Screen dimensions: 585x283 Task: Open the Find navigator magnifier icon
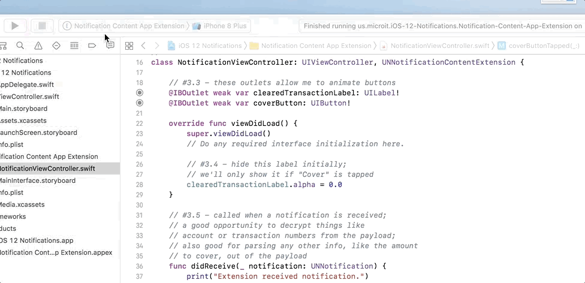pyautogui.click(x=20, y=46)
